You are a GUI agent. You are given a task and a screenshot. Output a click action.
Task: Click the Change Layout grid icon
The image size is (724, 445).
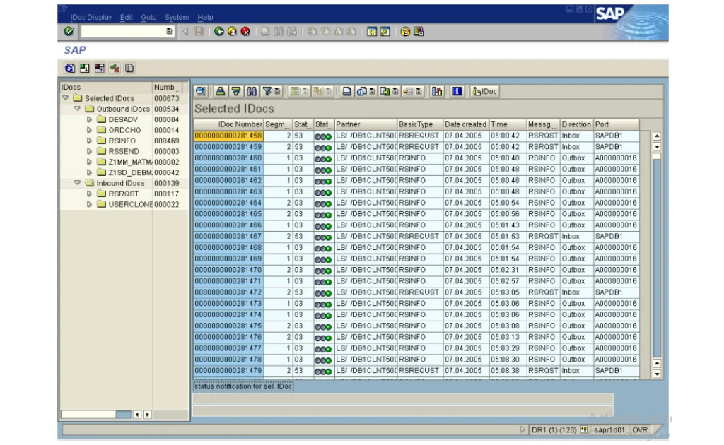pos(408,91)
